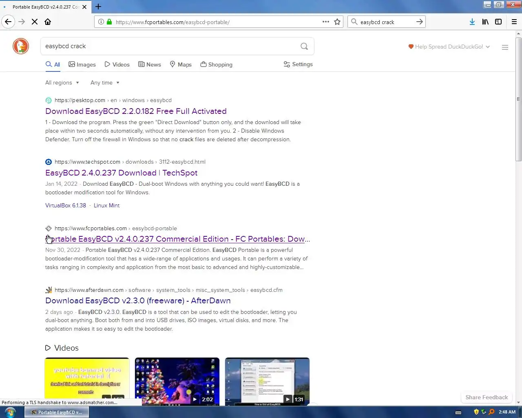This screenshot has height=418, width=522.
Task: Show site information icon in address bar
Action: coord(101,22)
